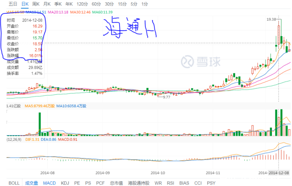Click the 2014-08 date axis label
Screen dimensions: 292x186
tap(48, 173)
